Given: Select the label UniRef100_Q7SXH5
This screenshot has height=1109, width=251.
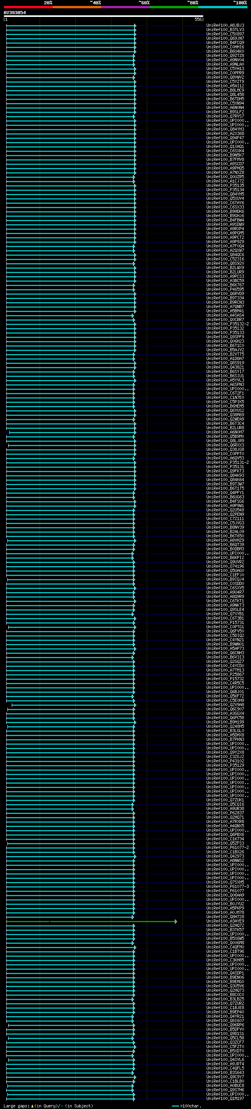Looking at the screenshot, I should pyautogui.click(x=225, y=882).
